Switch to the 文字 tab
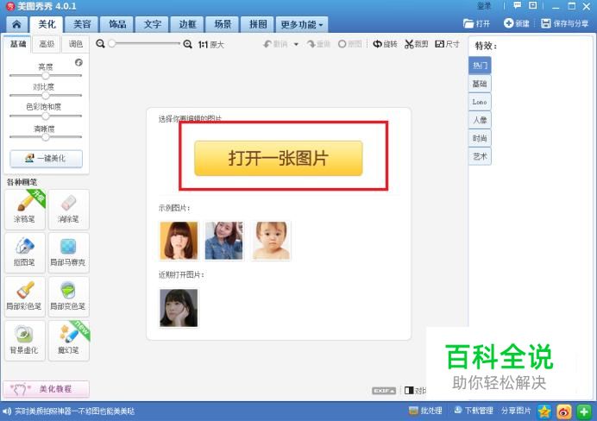Image resolution: width=597 pixels, height=421 pixels. pos(153,25)
